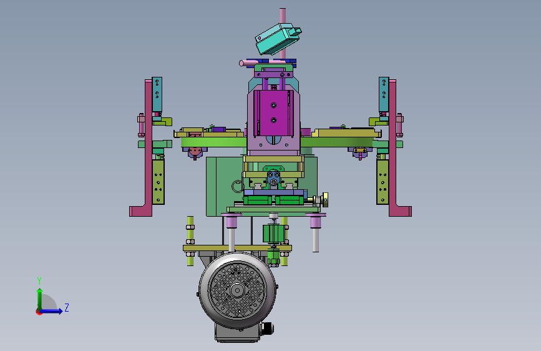Click the red origin ball of the axis triad

click(39, 312)
